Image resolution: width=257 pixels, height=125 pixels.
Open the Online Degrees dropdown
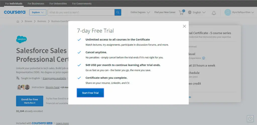[140, 12]
